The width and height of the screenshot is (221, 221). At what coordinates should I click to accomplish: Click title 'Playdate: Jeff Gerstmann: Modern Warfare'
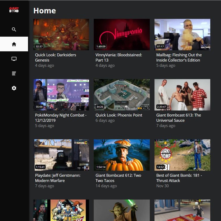point(58,178)
